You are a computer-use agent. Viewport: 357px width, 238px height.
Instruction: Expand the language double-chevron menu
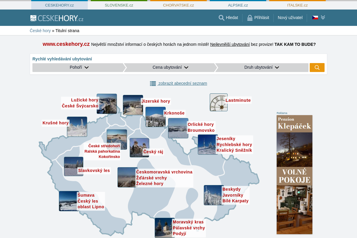(x=323, y=18)
